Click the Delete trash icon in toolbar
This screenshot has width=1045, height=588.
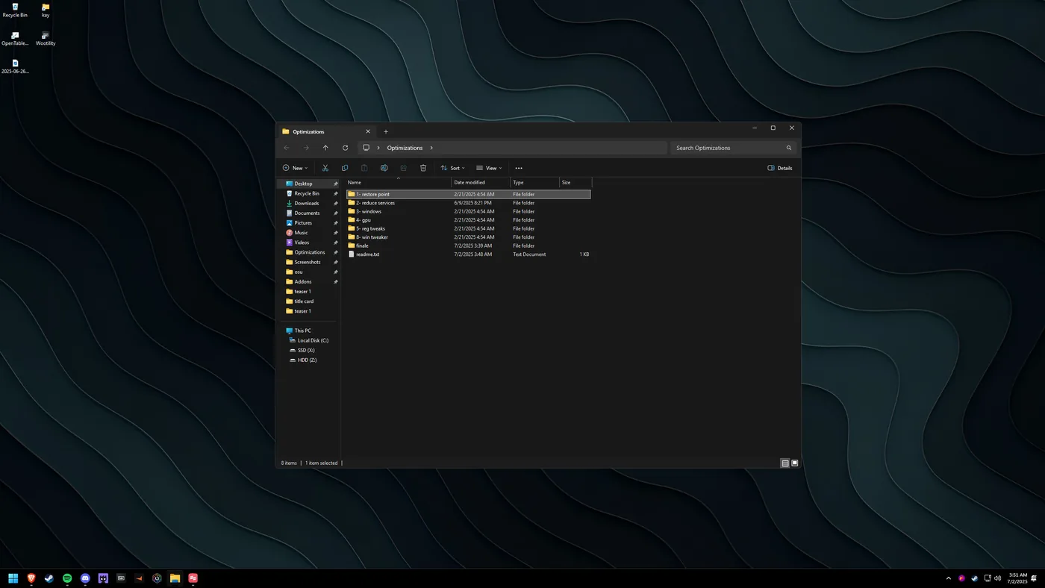(x=423, y=168)
